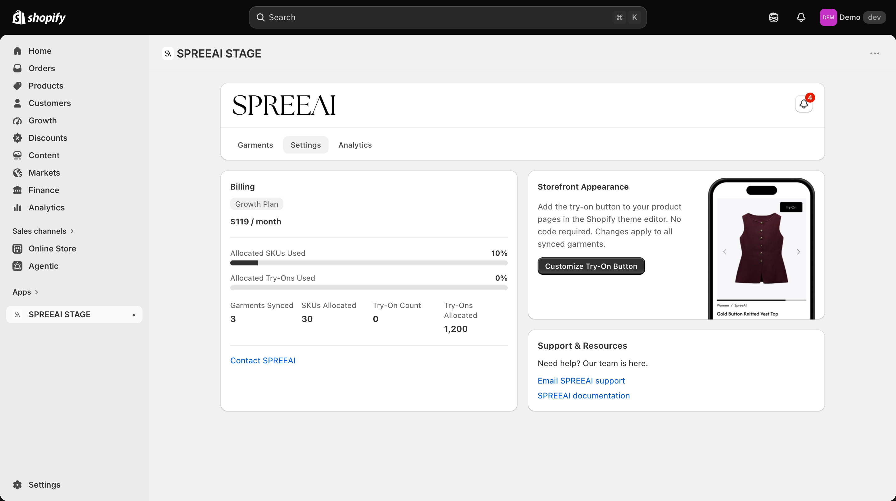Open Customers person icon
Screen dimensions: 896x501
coord(17,103)
